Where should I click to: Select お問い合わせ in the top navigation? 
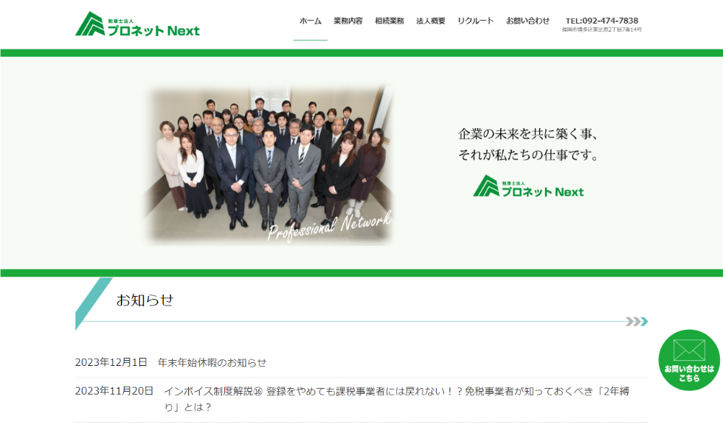pyautogui.click(x=527, y=21)
